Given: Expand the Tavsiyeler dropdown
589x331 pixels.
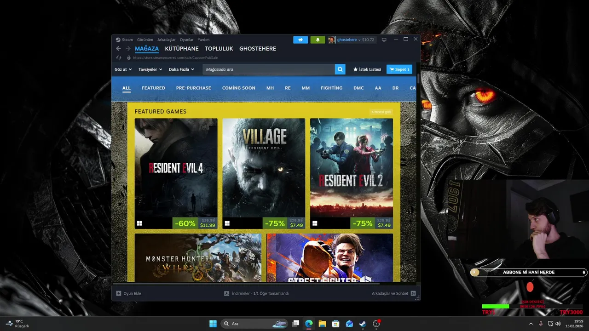Looking at the screenshot, I should [x=150, y=69].
